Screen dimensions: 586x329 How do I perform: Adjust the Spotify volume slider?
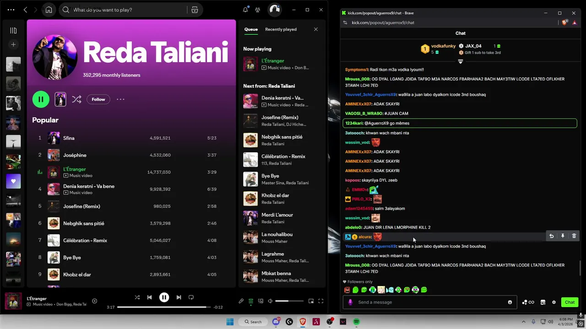pos(289,301)
